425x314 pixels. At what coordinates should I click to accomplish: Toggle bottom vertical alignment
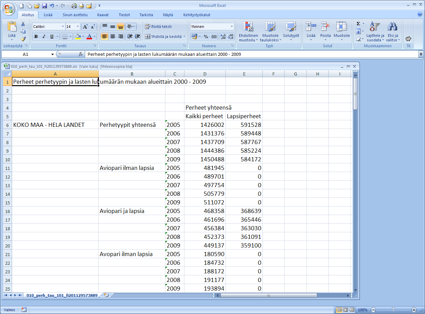pos(121,27)
